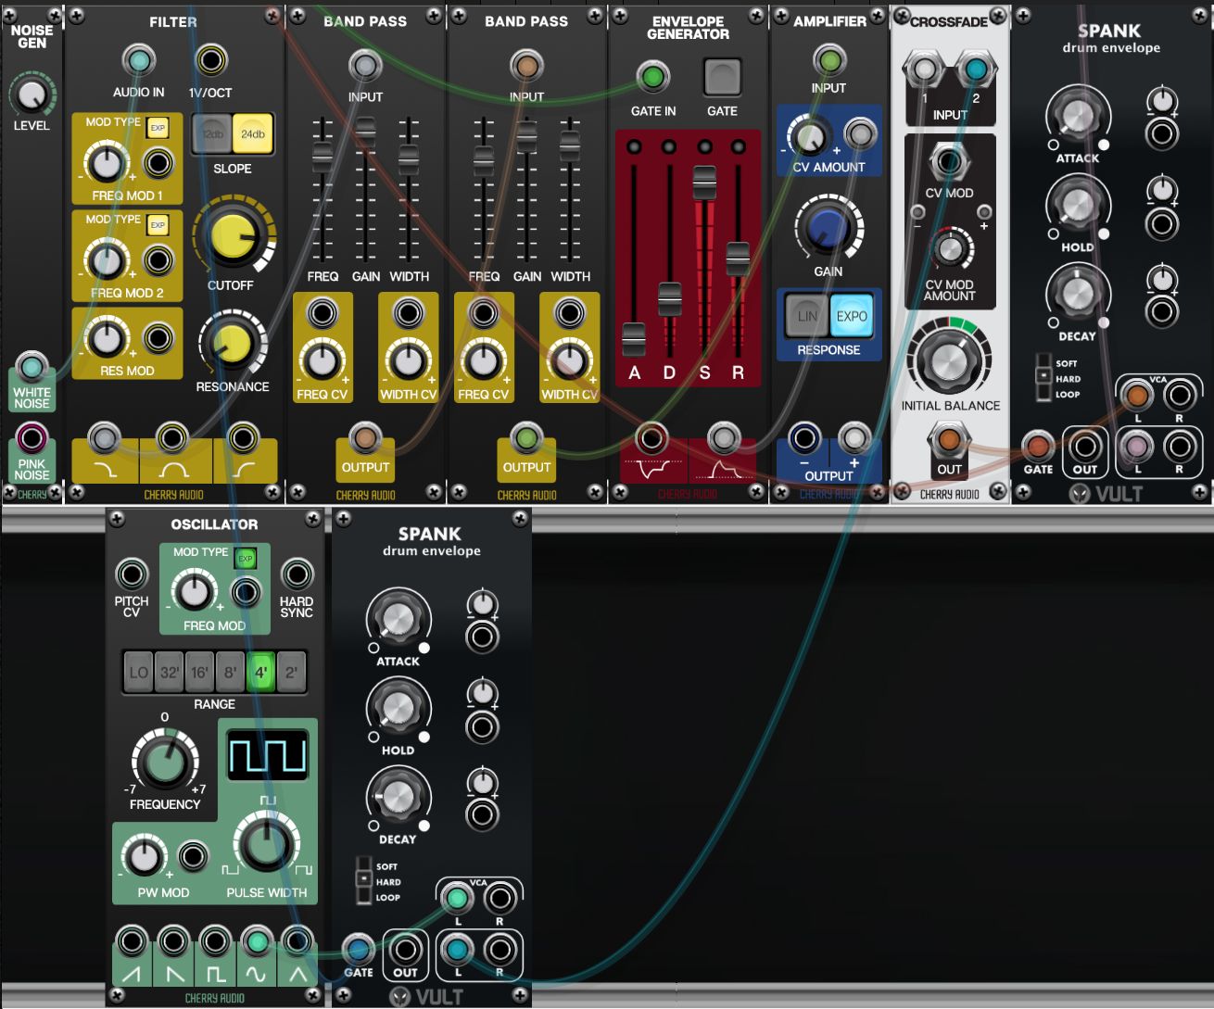Click the Filter Cutoff knob

(233, 236)
